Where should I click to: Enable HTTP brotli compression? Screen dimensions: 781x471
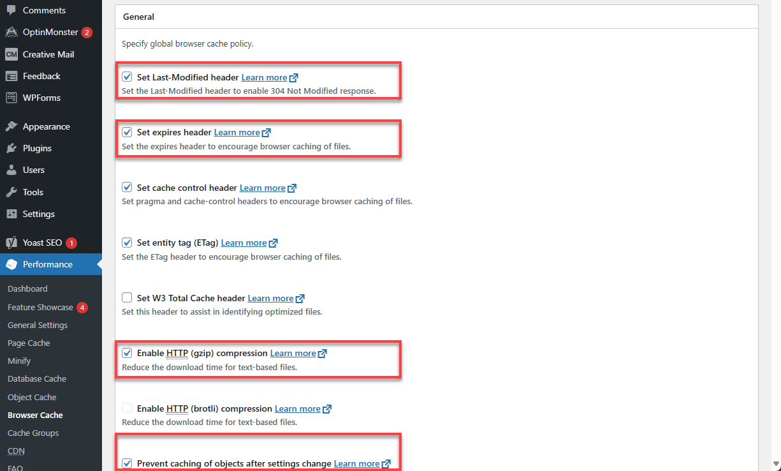(127, 408)
